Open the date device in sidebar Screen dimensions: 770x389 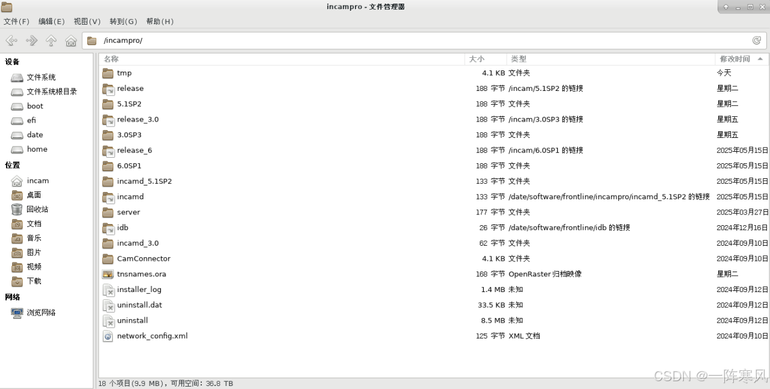pos(35,135)
